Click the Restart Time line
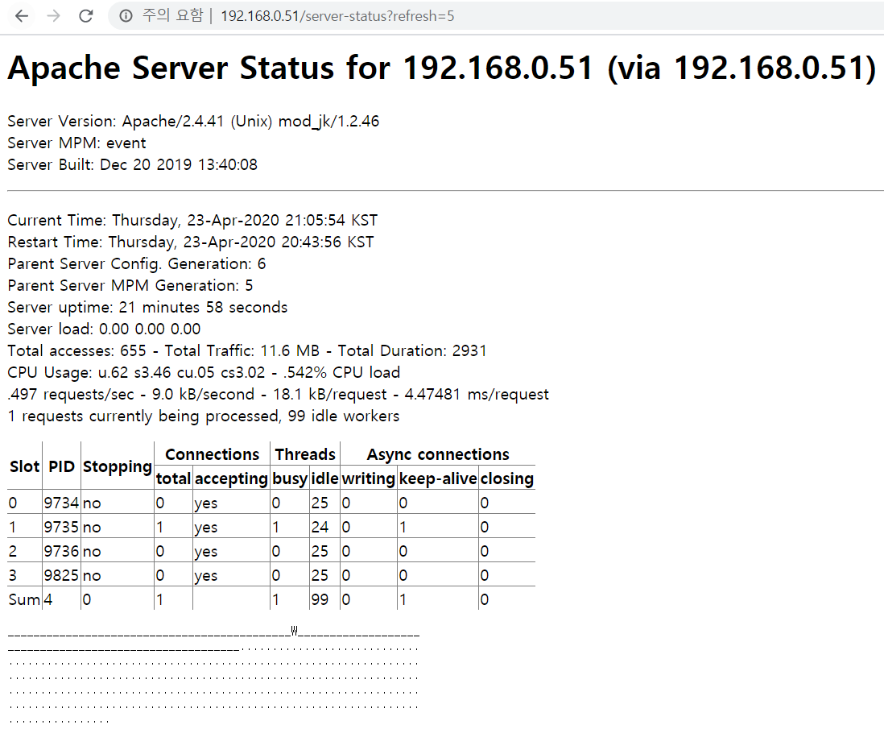The height and width of the screenshot is (729, 884). click(x=191, y=242)
